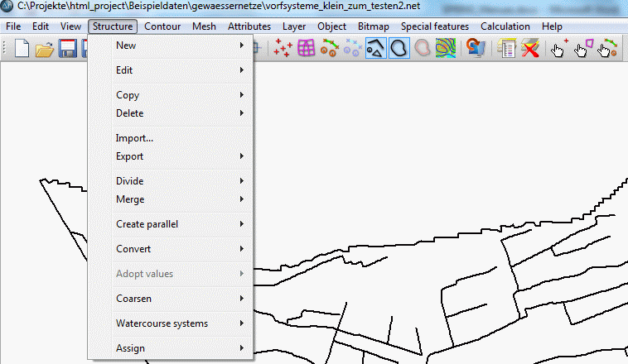Click the New file toolbar icon
The height and width of the screenshot is (364, 628).
pyautogui.click(x=22, y=49)
